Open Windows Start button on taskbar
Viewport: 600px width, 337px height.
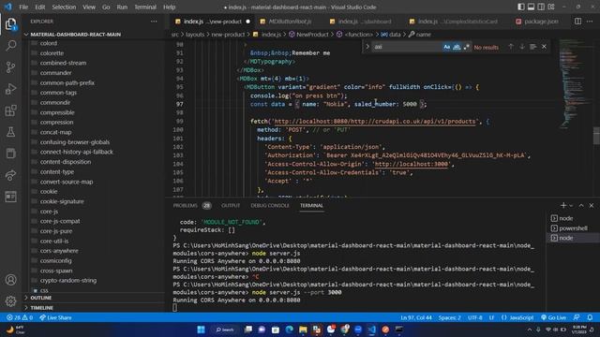[x=201, y=330]
